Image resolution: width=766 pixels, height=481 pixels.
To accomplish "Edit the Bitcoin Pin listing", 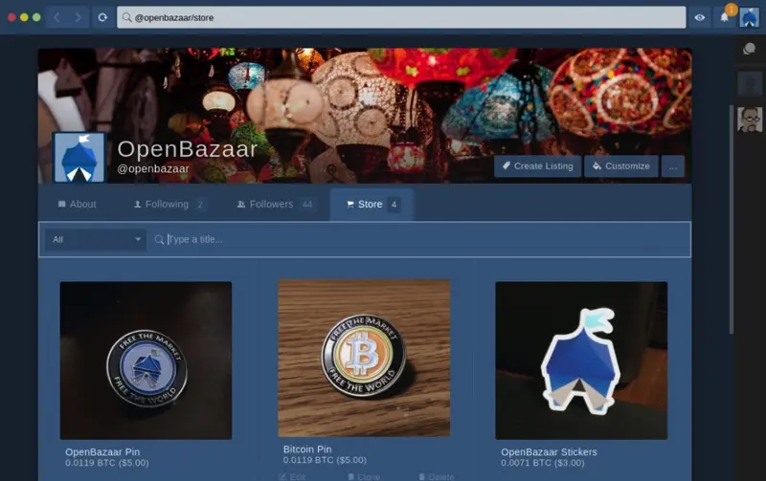I will tap(292, 476).
